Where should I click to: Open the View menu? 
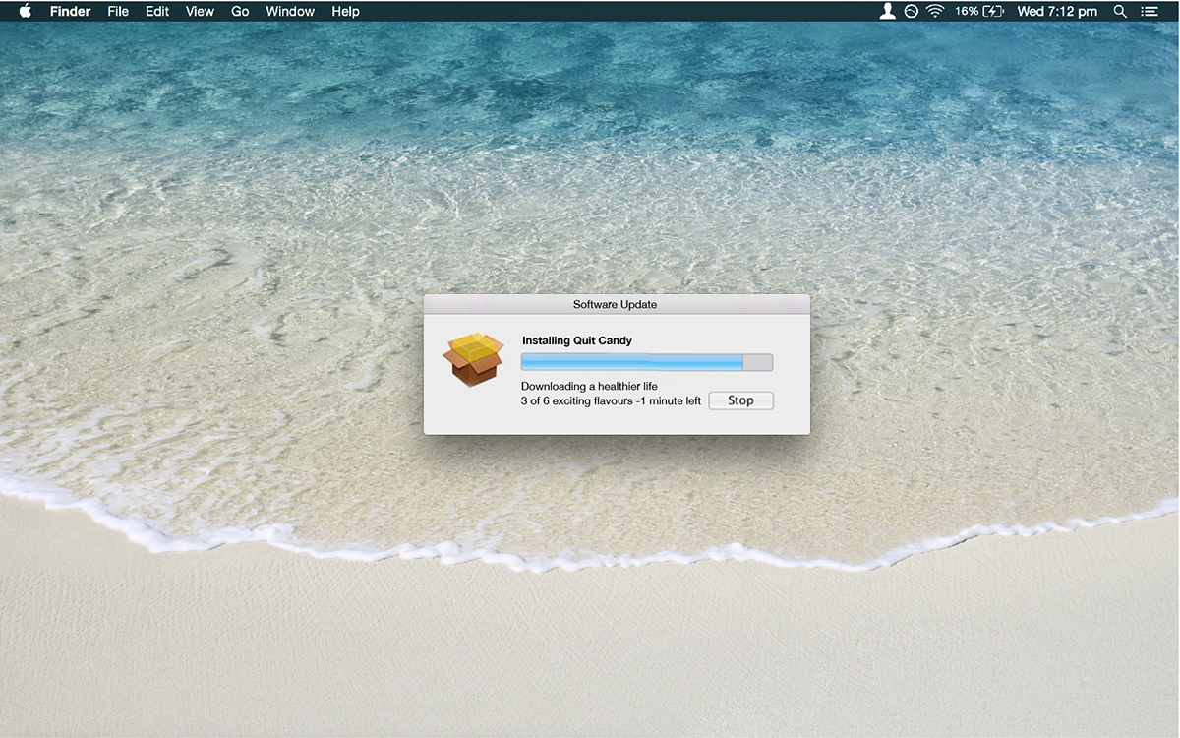pyautogui.click(x=200, y=12)
